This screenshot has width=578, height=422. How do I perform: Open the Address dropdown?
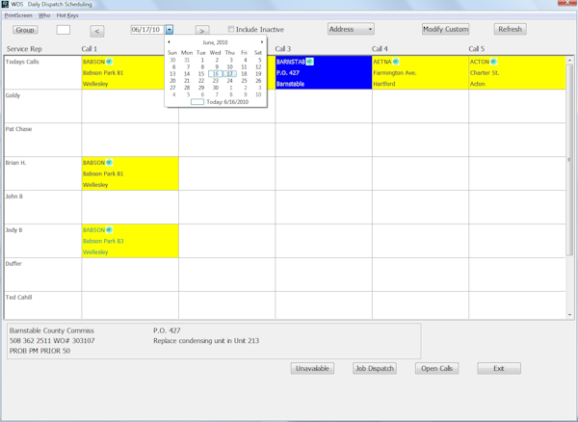(351, 30)
